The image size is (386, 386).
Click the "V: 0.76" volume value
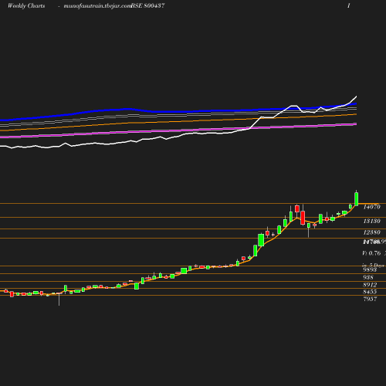click(x=371, y=253)
